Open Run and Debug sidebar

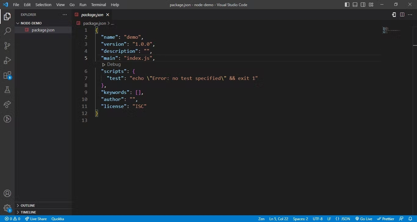pyautogui.click(x=7, y=60)
